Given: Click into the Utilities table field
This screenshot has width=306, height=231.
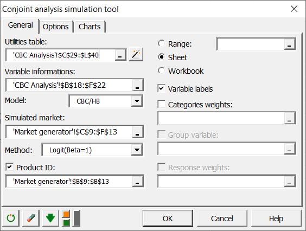Looking at the screenshot, I should tap(61, 55).
